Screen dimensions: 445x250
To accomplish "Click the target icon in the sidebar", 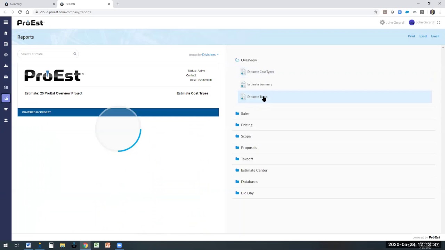I will (6, 55).
